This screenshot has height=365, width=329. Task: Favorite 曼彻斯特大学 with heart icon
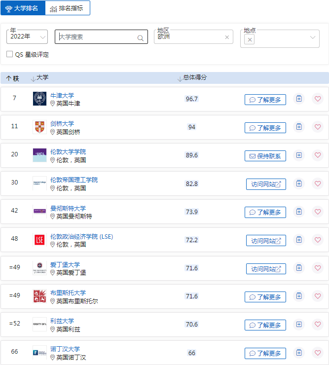click(x=318, y=212)
